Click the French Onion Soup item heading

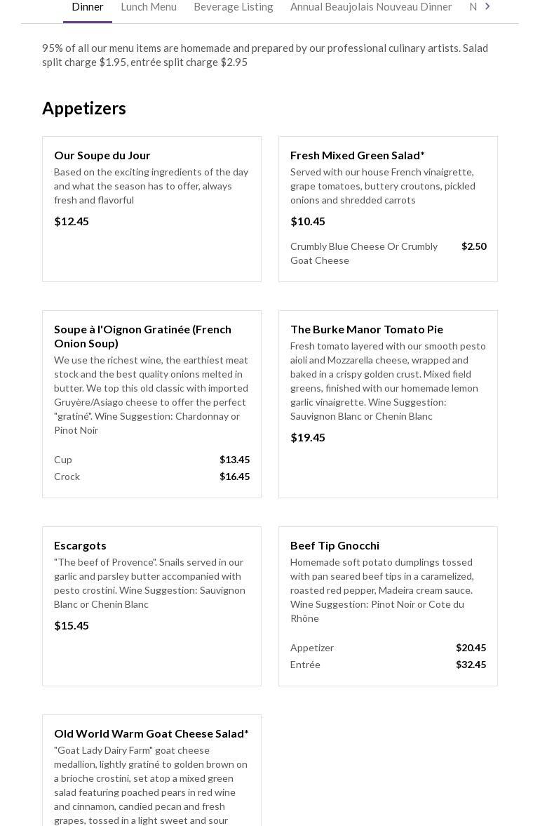(142, 336)
